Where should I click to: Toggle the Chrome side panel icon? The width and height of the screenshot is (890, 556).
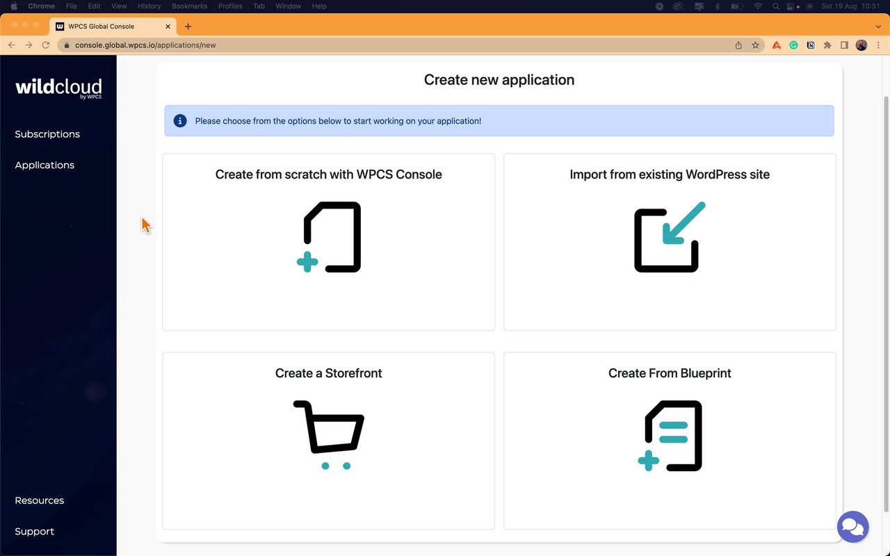pos(844,45)
